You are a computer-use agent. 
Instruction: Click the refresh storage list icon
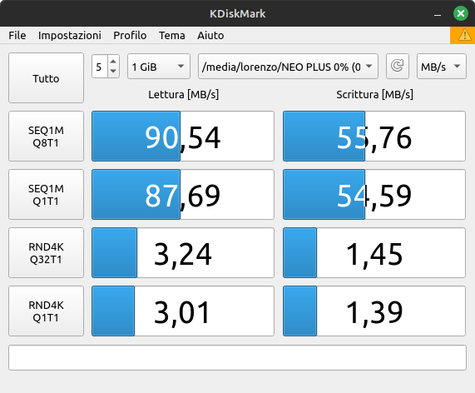[398, 66]
